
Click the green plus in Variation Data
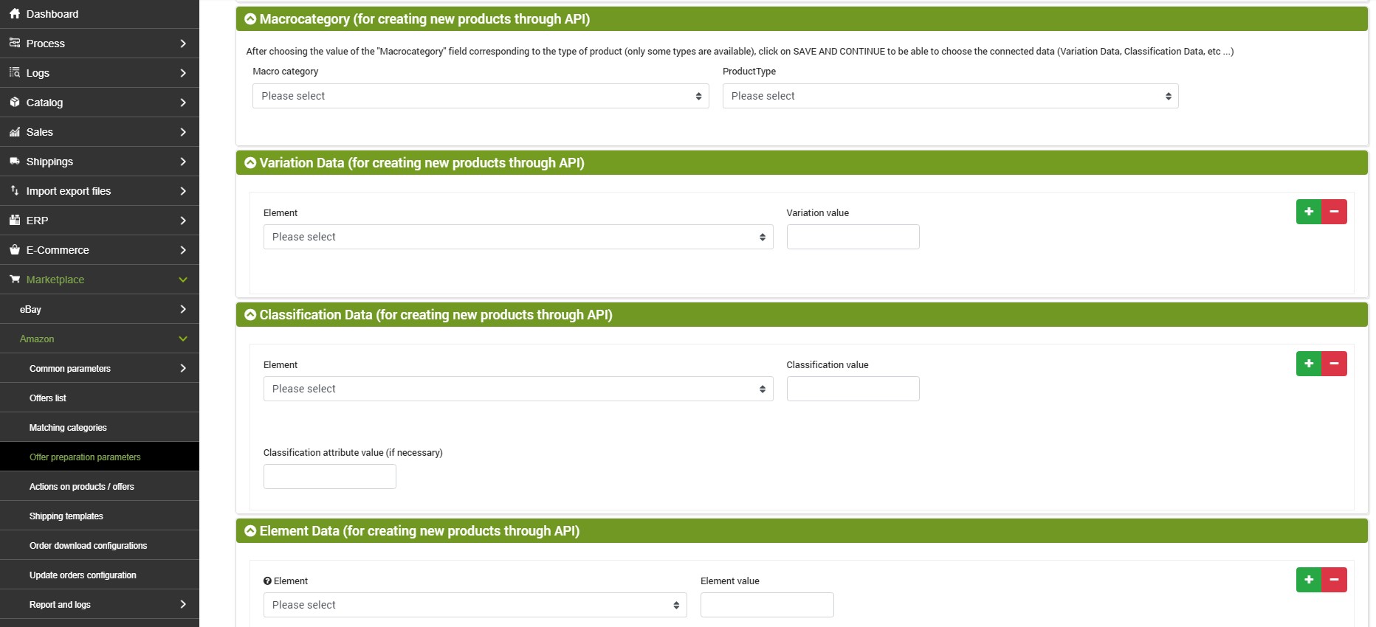(1309, 212)
